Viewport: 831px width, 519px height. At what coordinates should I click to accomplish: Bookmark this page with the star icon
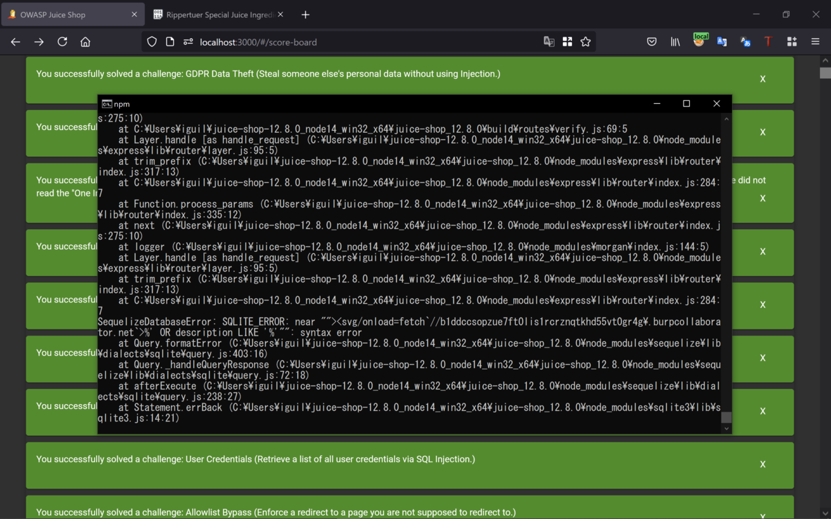pyautogui.click(x=586, y=42)
